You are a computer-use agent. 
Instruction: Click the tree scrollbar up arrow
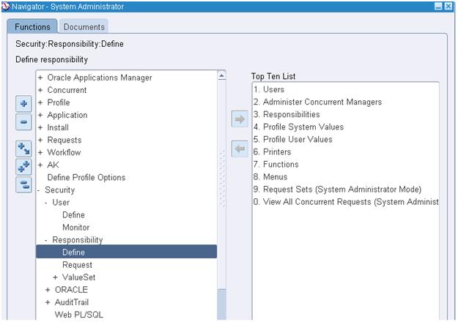(x=221, y=75)
